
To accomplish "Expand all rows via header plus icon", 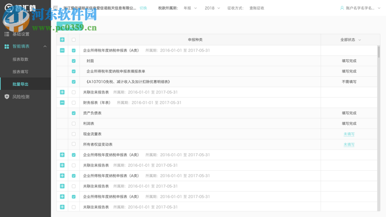I will coord(62,40).
